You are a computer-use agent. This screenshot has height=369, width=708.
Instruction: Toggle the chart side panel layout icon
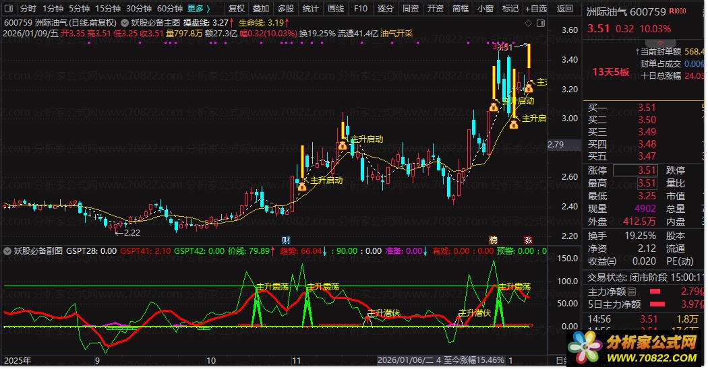[541, 23]
